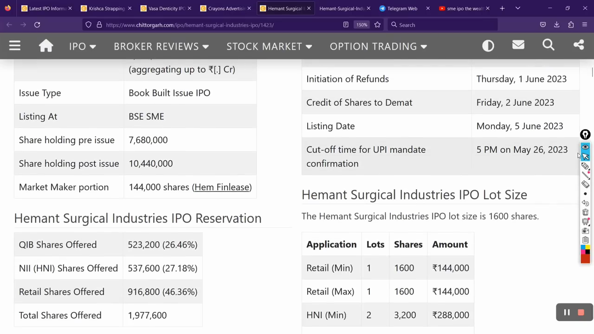Select Total Shares Offered 1,977,600

point(147,315)
